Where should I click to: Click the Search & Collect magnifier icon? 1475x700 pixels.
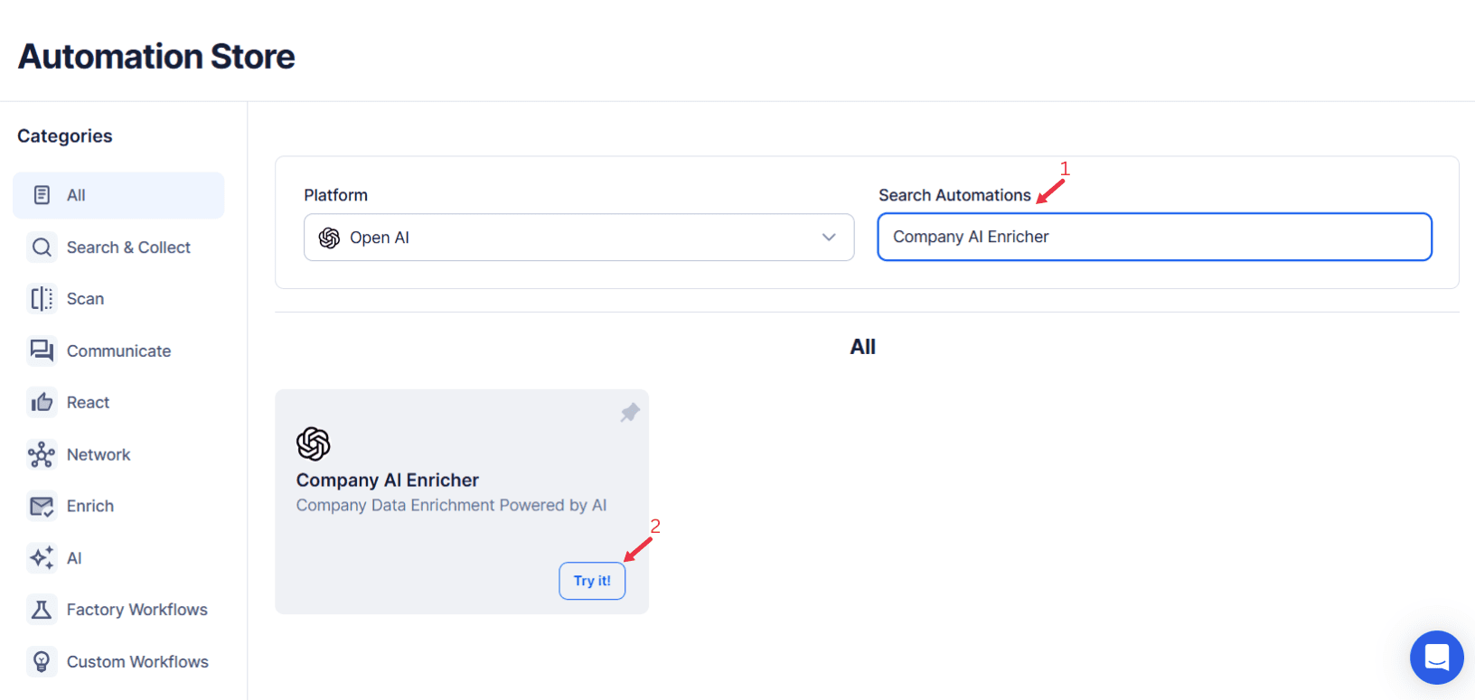[42, 247]
